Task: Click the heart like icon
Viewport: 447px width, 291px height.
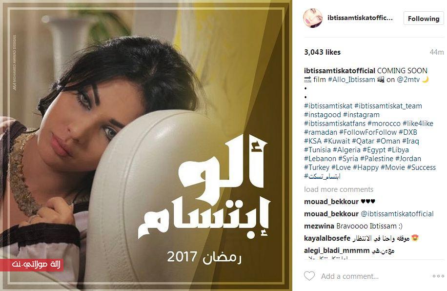Action: click(309, 276)
